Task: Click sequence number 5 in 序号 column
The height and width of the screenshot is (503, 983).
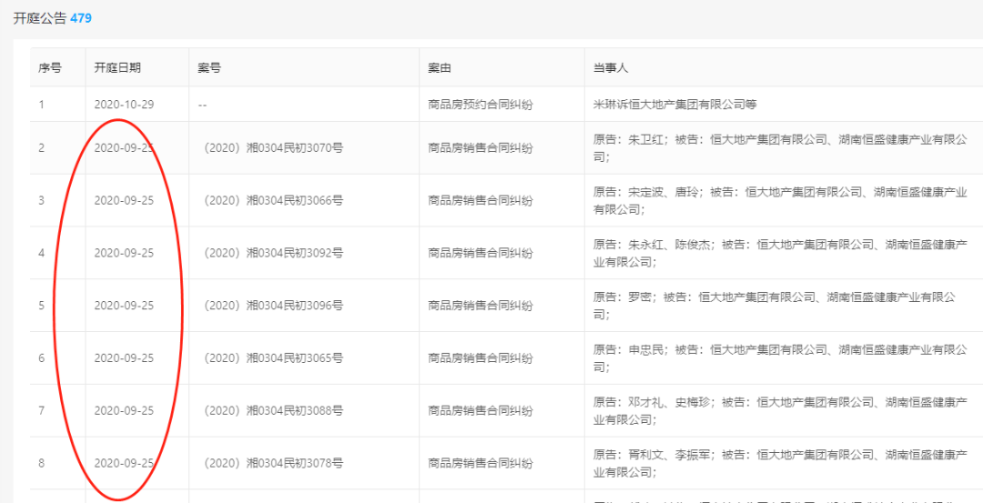Action: click(41, 306)
